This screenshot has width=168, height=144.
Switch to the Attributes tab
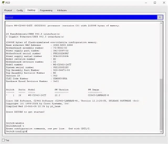click(62, 10)
